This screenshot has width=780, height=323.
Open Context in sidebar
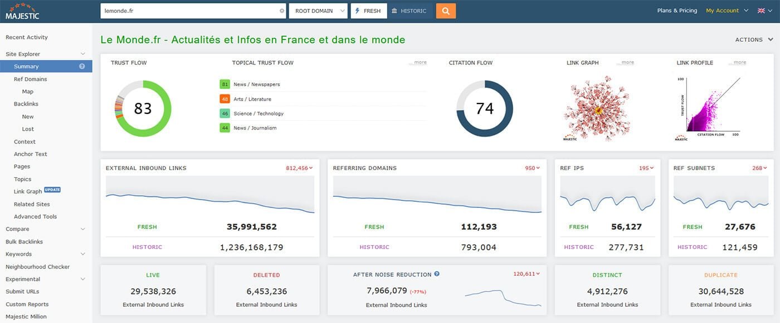pos(25,142)
